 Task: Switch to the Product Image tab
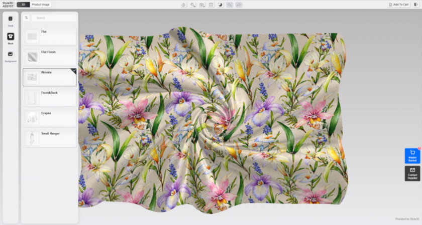tap(41, 5)
